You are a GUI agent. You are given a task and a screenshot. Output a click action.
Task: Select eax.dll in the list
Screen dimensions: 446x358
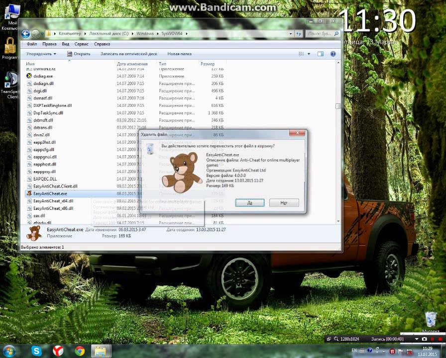39,216
